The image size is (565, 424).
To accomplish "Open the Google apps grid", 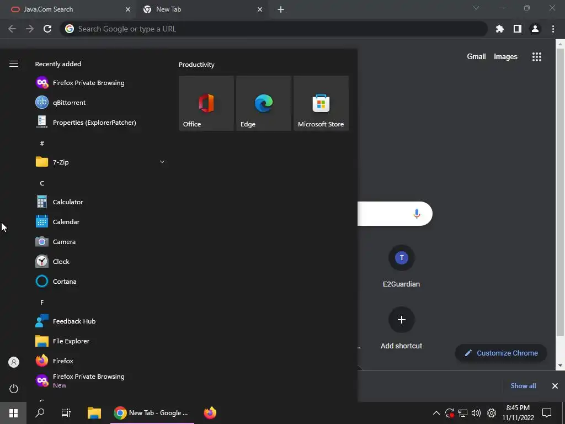I will coord(537,57).
